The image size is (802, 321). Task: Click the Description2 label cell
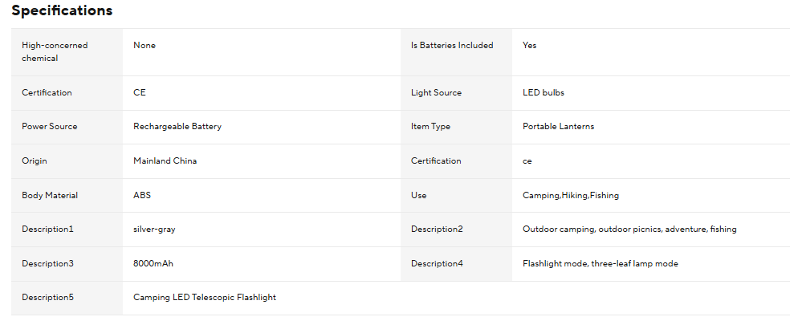(x=437, y=230)
